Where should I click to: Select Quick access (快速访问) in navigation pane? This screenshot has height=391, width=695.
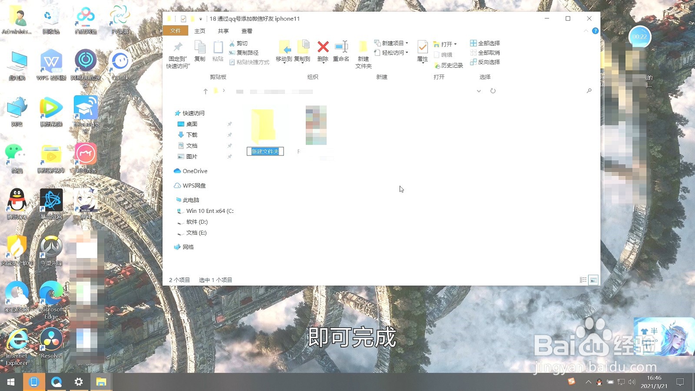click(189, 113)
